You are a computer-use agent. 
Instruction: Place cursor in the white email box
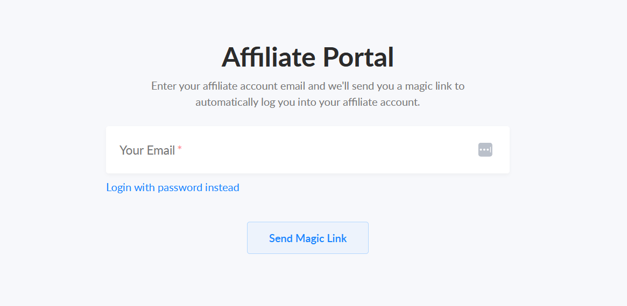click(x=307, y=150)
